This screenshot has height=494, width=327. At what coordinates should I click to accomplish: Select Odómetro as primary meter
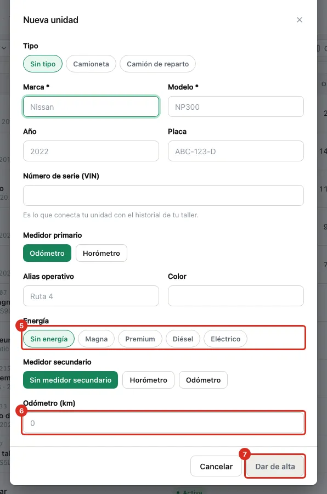pyautogui.click(x=47, y=253)
